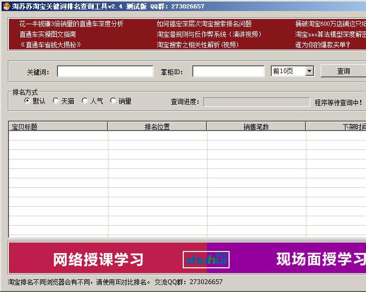Sort by the 排名位置 column header
This screenshot has height=292, width=366.
[x=157, y=126]
